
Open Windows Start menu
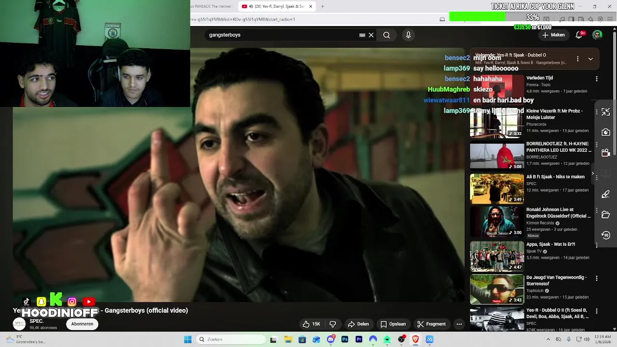point(188,339)
